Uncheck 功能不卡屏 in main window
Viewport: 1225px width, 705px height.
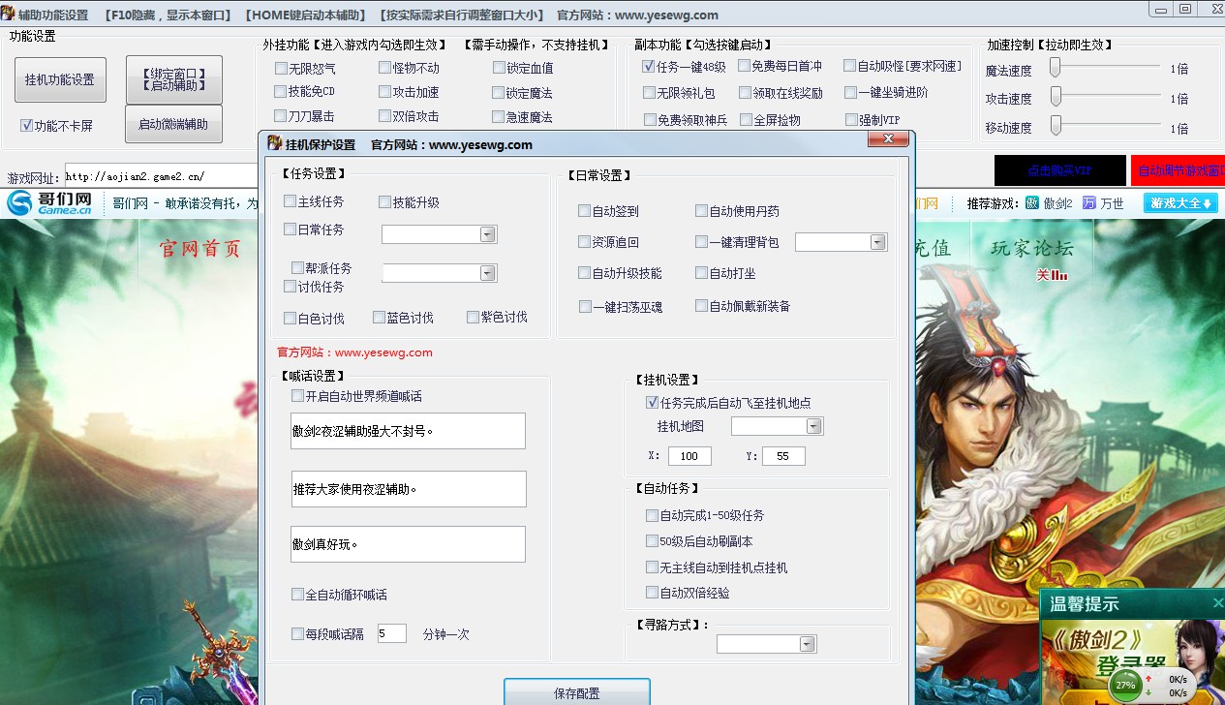(26, 125)
